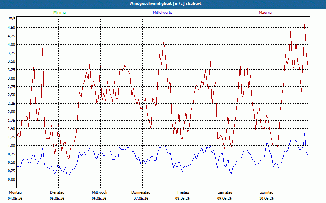Screen dimensions: 326x203
Task: Click the 07.05.26 date label
Action: (x=141, y=199)
